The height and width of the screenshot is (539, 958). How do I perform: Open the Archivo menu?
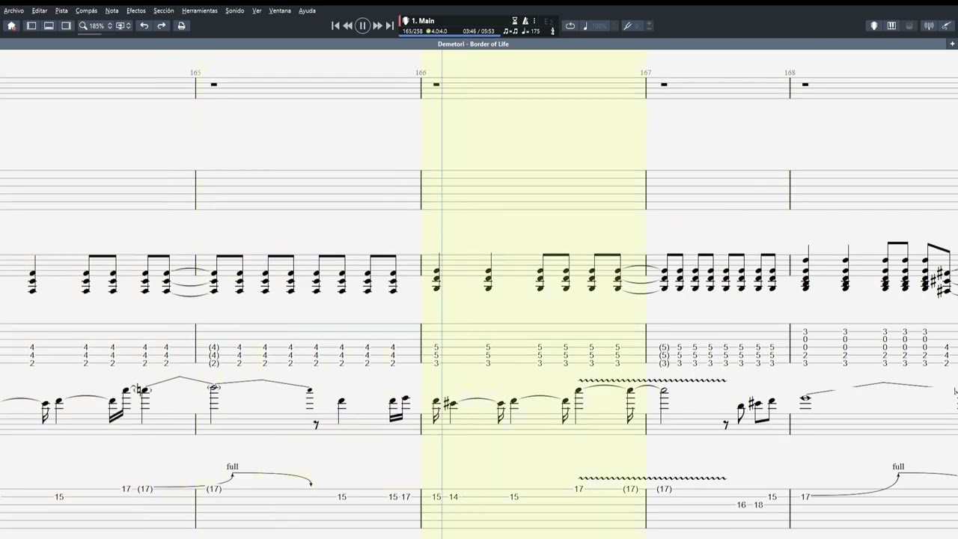tap(13, 10)
